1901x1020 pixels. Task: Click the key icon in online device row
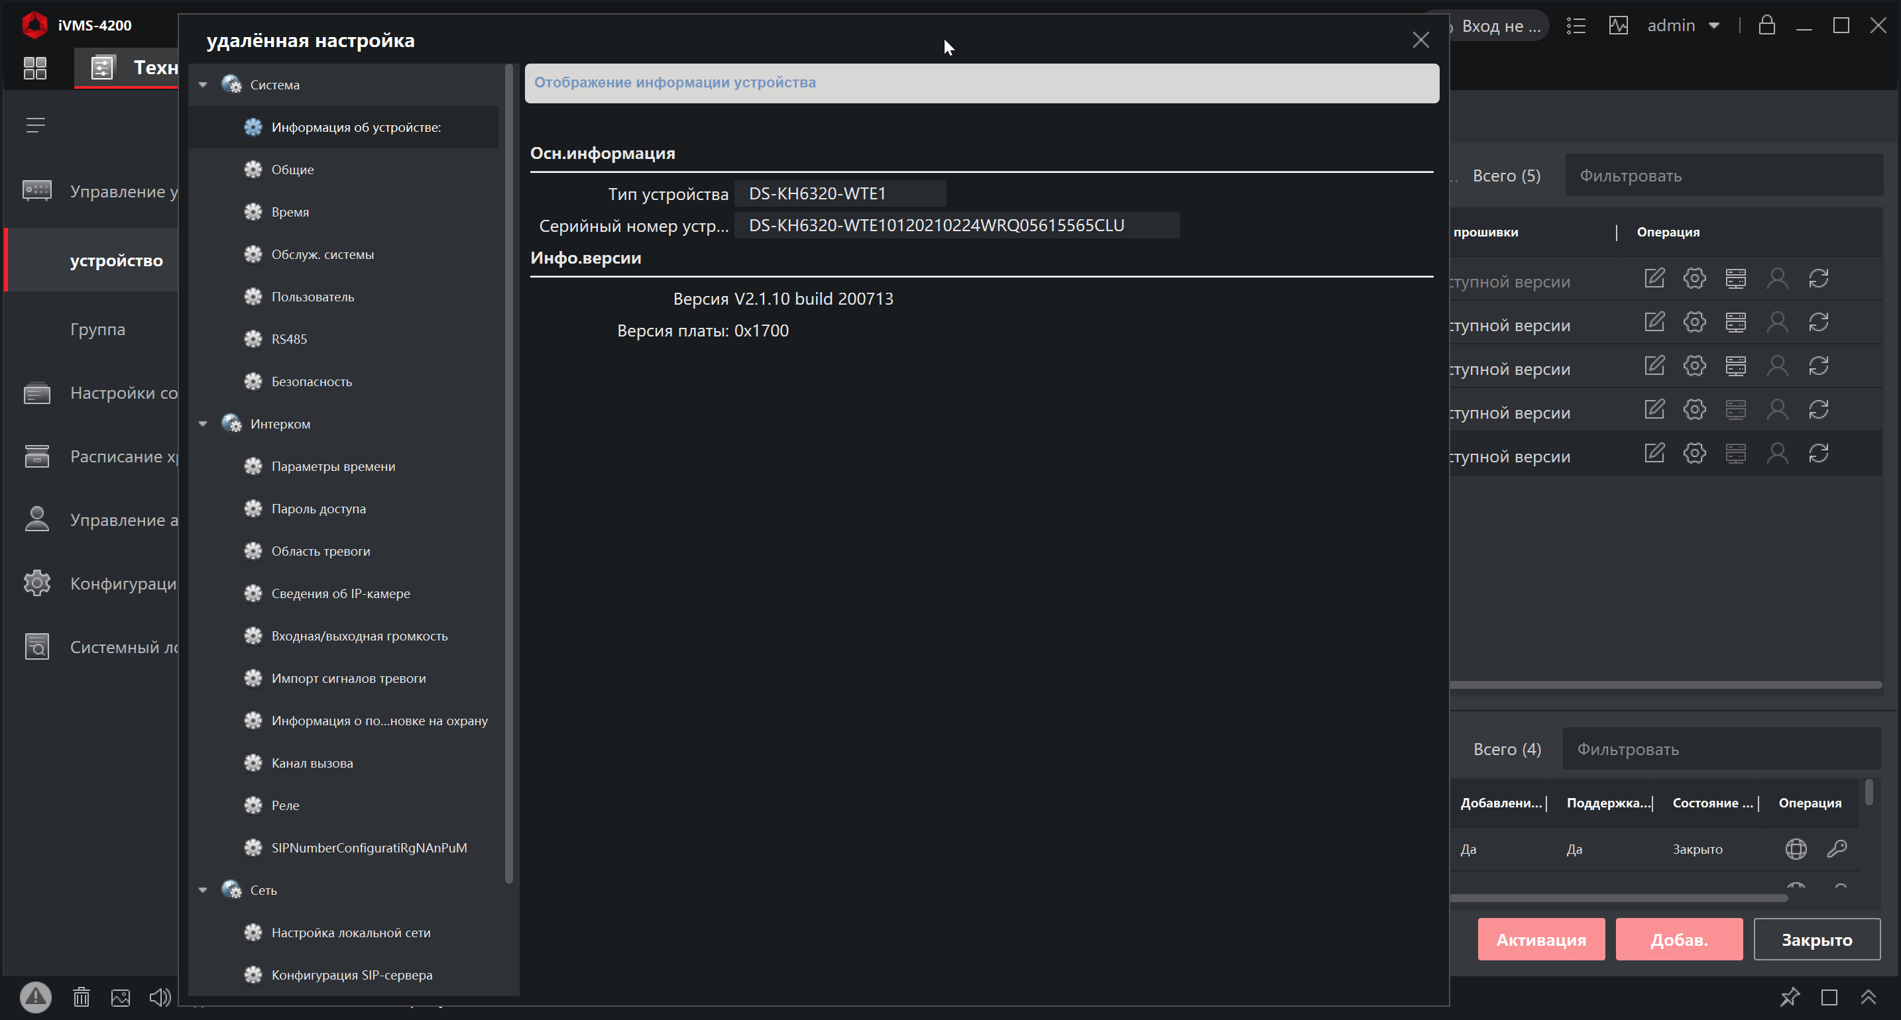[x=1837, y=849]
